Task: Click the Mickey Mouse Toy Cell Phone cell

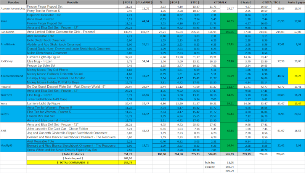Action: [72, 70]
